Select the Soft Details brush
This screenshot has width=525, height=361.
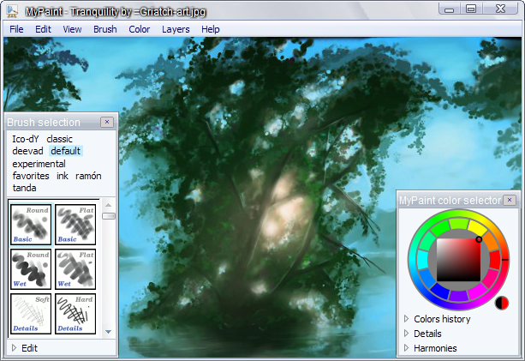tap(31, 313)
